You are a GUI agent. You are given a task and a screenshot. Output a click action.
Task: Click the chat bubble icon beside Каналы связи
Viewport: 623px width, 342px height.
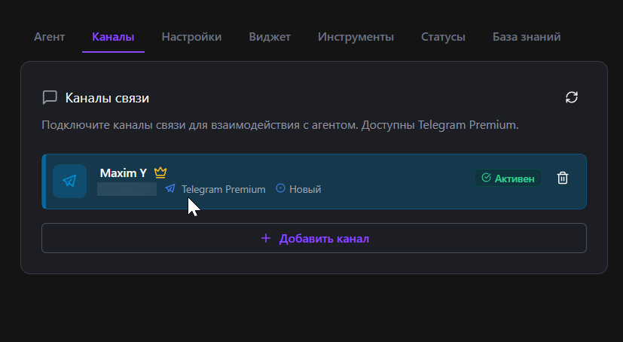[50, 97]
